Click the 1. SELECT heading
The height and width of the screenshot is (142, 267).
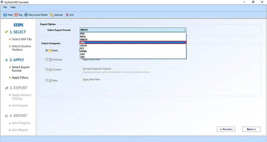18,32
